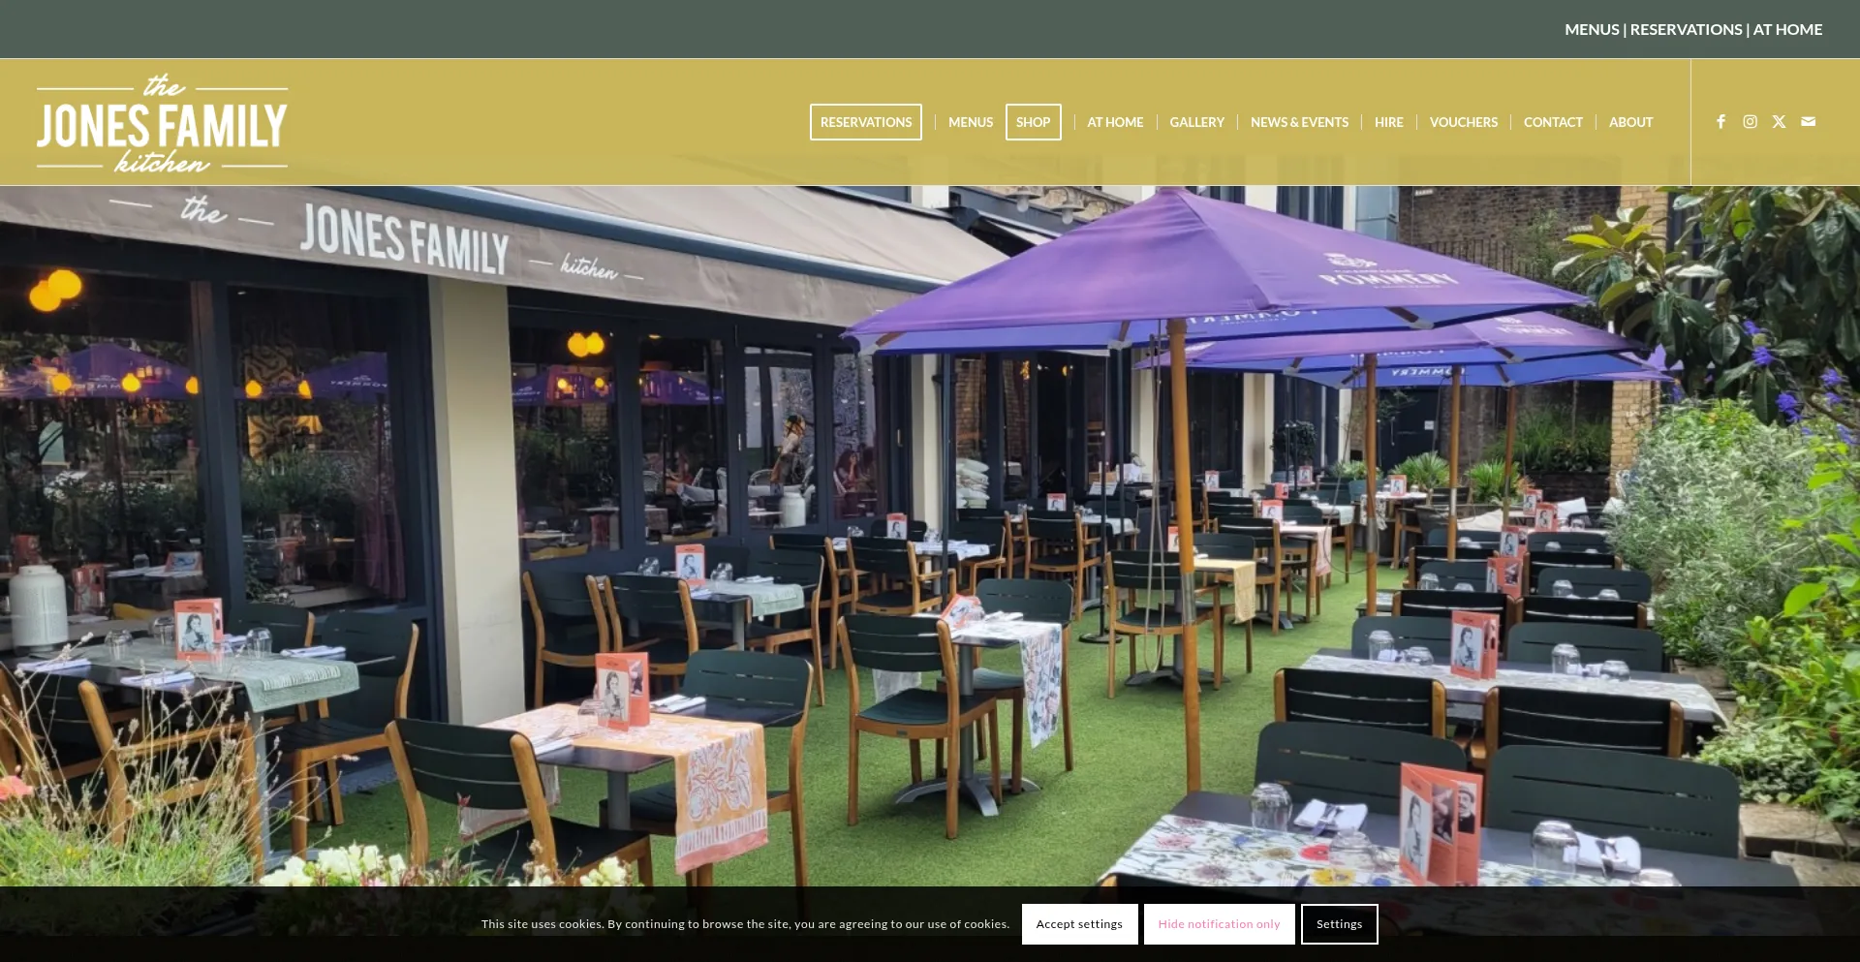Open the X (Twitter) social icon

[1779, 122]
